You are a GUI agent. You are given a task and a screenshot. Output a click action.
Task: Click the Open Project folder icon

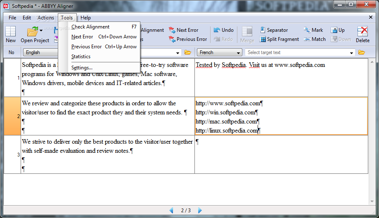pyautogui.click(x=32, y=31)
